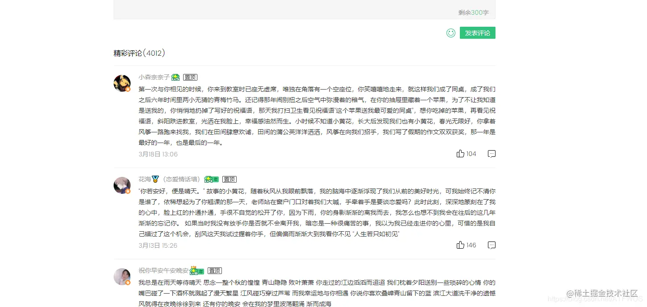Expand replies under the 146-likes comment

491,245
